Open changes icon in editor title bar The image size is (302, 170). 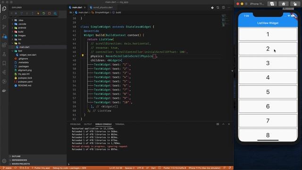pos(218,8)
